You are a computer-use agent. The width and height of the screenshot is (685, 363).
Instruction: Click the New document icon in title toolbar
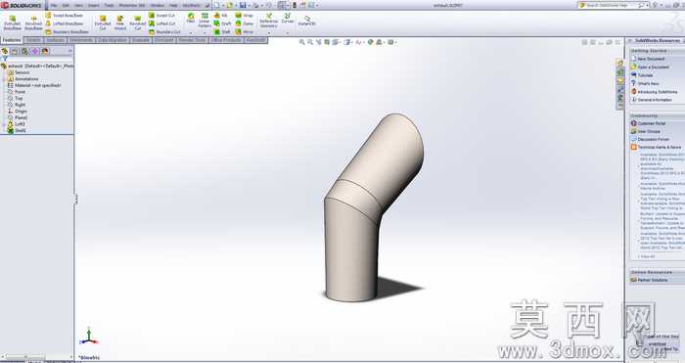(x=217, y=5)
